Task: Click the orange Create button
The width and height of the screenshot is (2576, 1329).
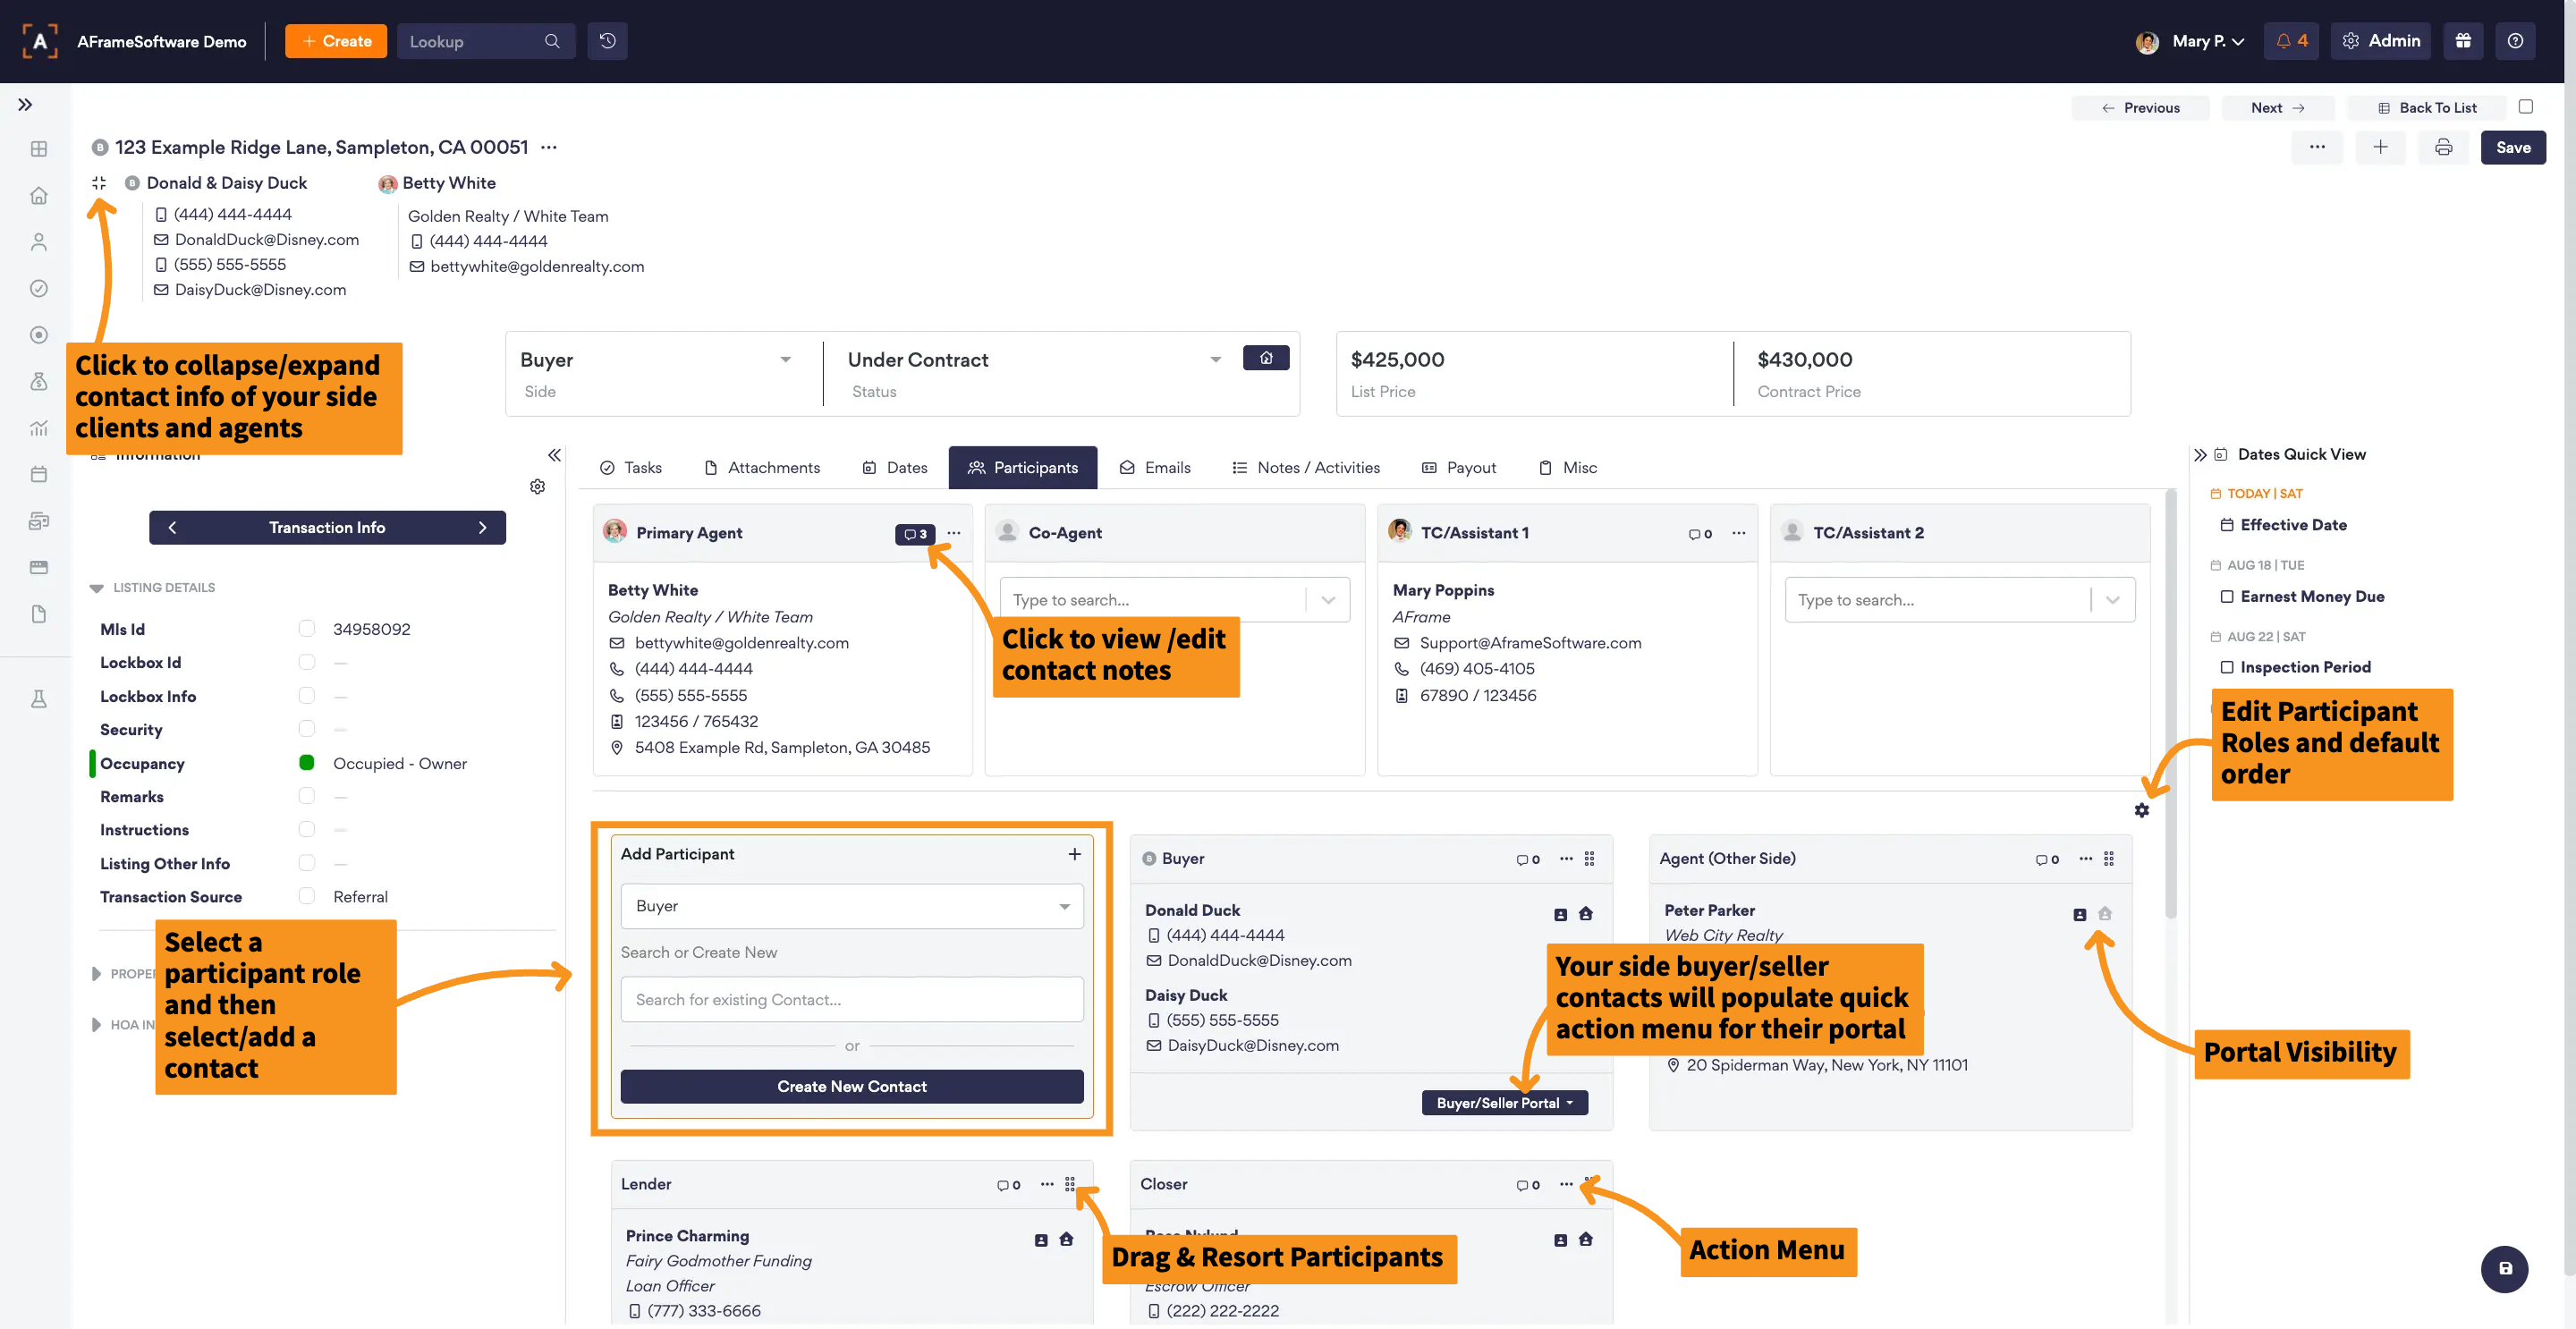Action: pyautogui.click(x=336, y=41)
